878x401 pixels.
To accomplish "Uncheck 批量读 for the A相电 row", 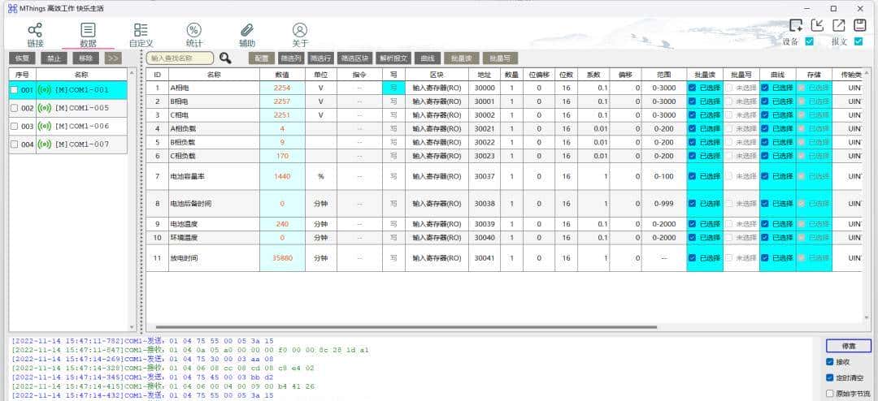I will pos(692,88).
